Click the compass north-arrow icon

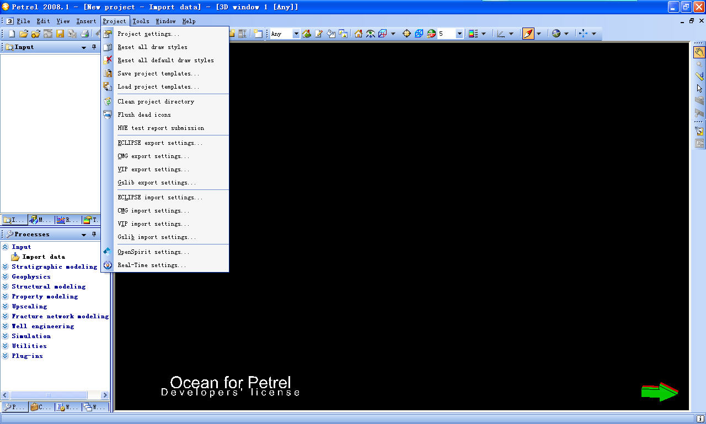pyautogui.click(x=528, y=34)
